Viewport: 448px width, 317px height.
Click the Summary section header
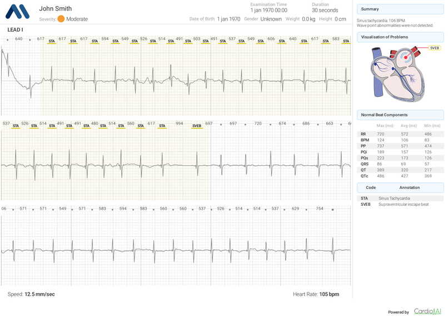pyautogui.click(x=400, y=9)
